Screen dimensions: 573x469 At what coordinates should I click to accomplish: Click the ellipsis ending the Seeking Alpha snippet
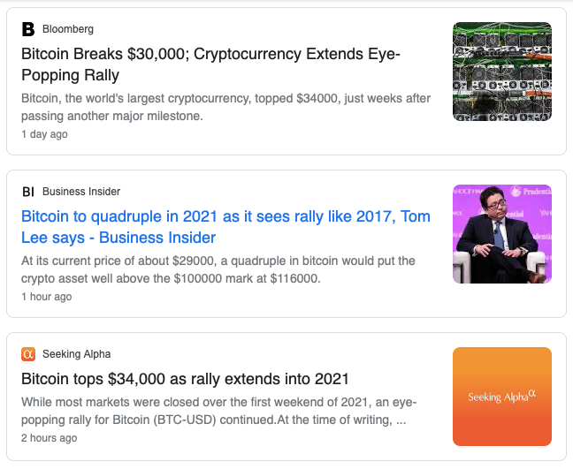tap(401, 420)
